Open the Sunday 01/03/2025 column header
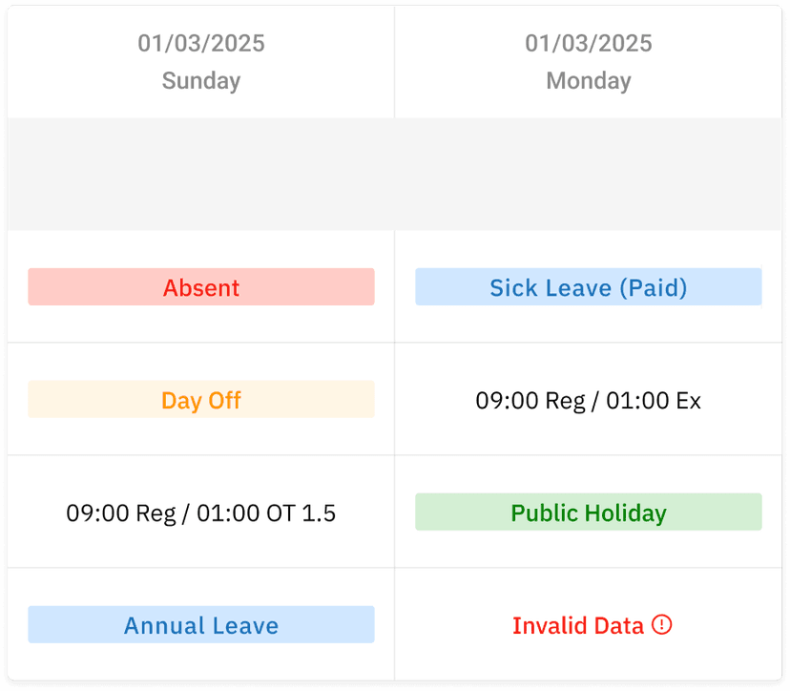This screenshot has width=790, height=691. point(201,62)
